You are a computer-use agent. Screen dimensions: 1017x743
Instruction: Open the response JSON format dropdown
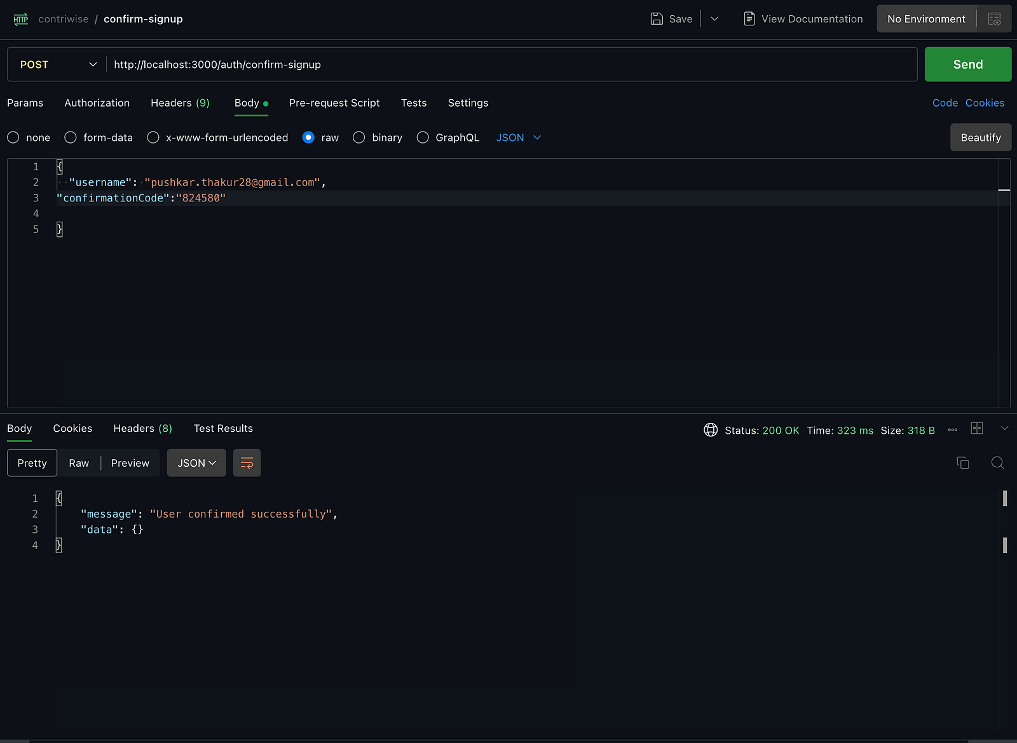(196, 463)
